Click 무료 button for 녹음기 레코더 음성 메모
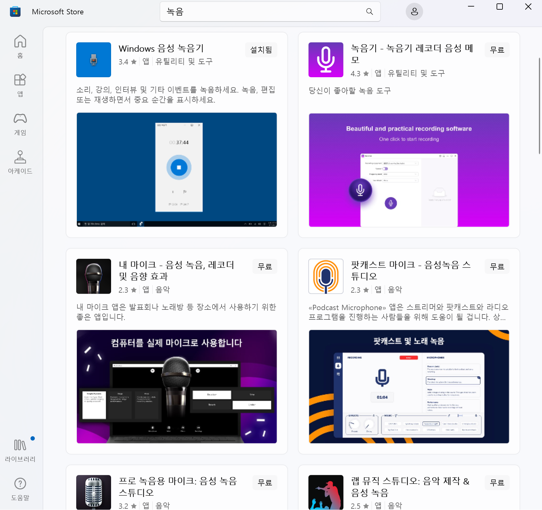This screenshot has width=542, height=510. (497, 50)
